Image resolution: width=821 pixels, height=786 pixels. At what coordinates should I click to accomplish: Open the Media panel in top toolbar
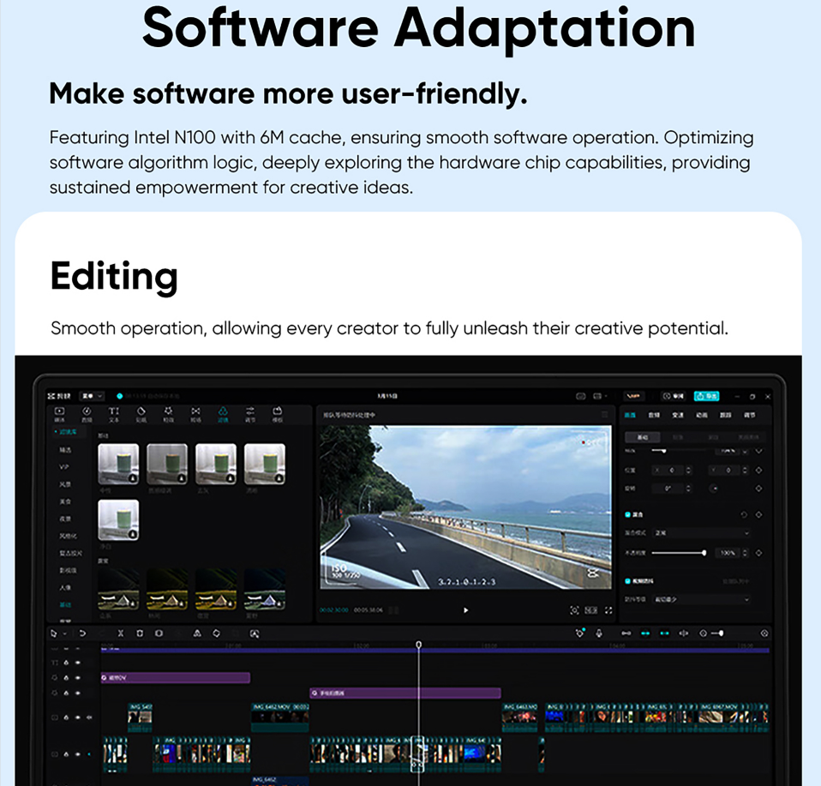[x=60, y=414]
